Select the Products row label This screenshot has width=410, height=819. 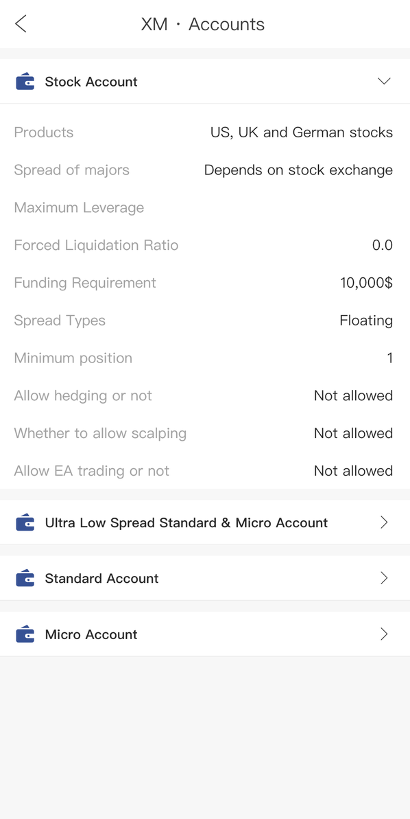point(44,132)
